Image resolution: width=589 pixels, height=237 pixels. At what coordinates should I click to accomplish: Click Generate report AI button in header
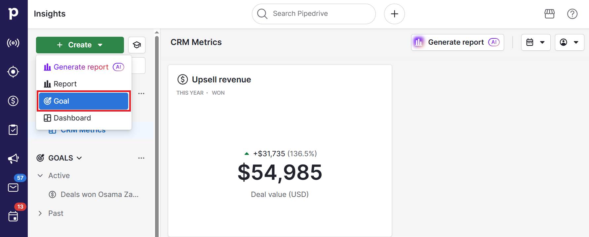(457, 42)
